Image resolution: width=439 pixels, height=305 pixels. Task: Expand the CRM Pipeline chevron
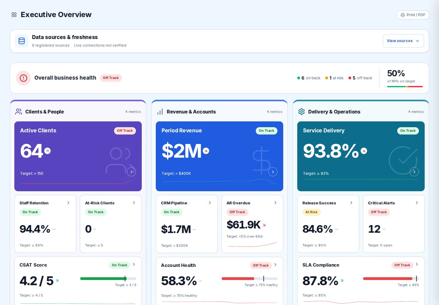[210, 203]
